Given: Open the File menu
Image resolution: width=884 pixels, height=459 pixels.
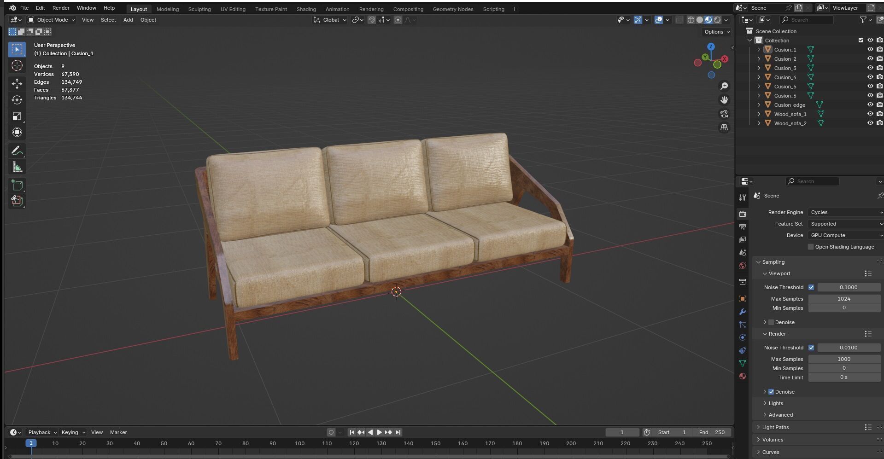Looking at the screenshot, I should coord(24,8).
